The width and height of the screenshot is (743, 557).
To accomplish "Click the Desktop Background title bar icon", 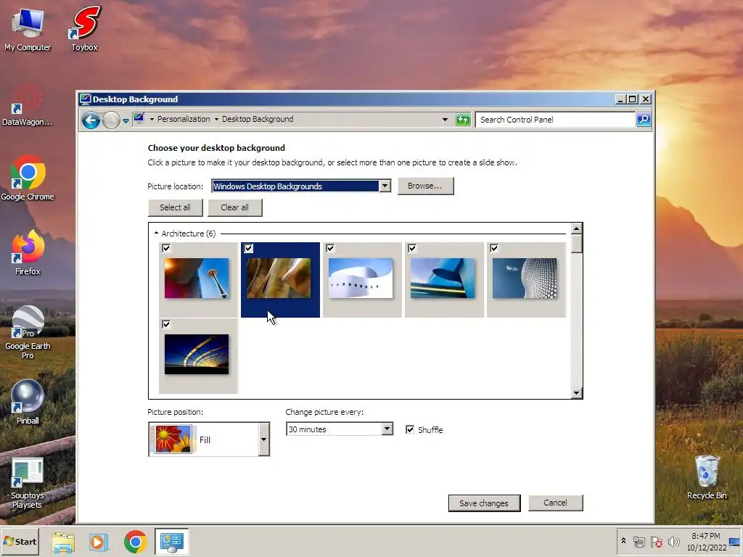I will [x=86, y=99].
